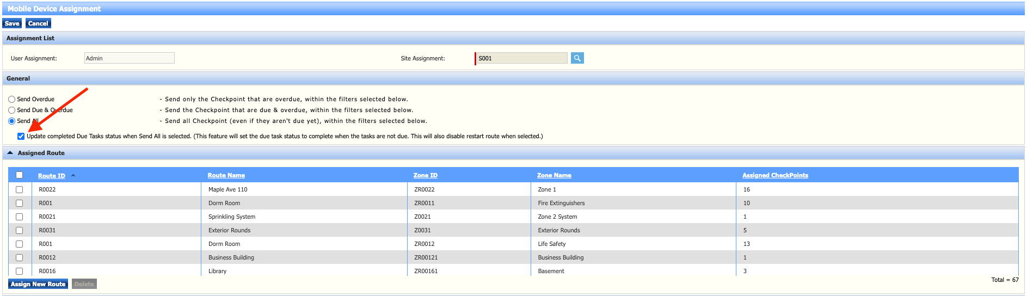Click the Cancel button
1027x296 pixels.
[x=38, y=23]
